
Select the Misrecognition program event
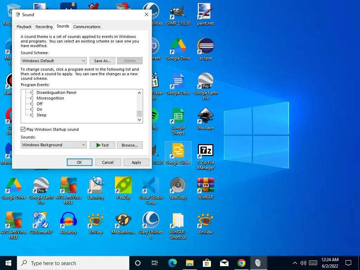click(x=50, y=98)
